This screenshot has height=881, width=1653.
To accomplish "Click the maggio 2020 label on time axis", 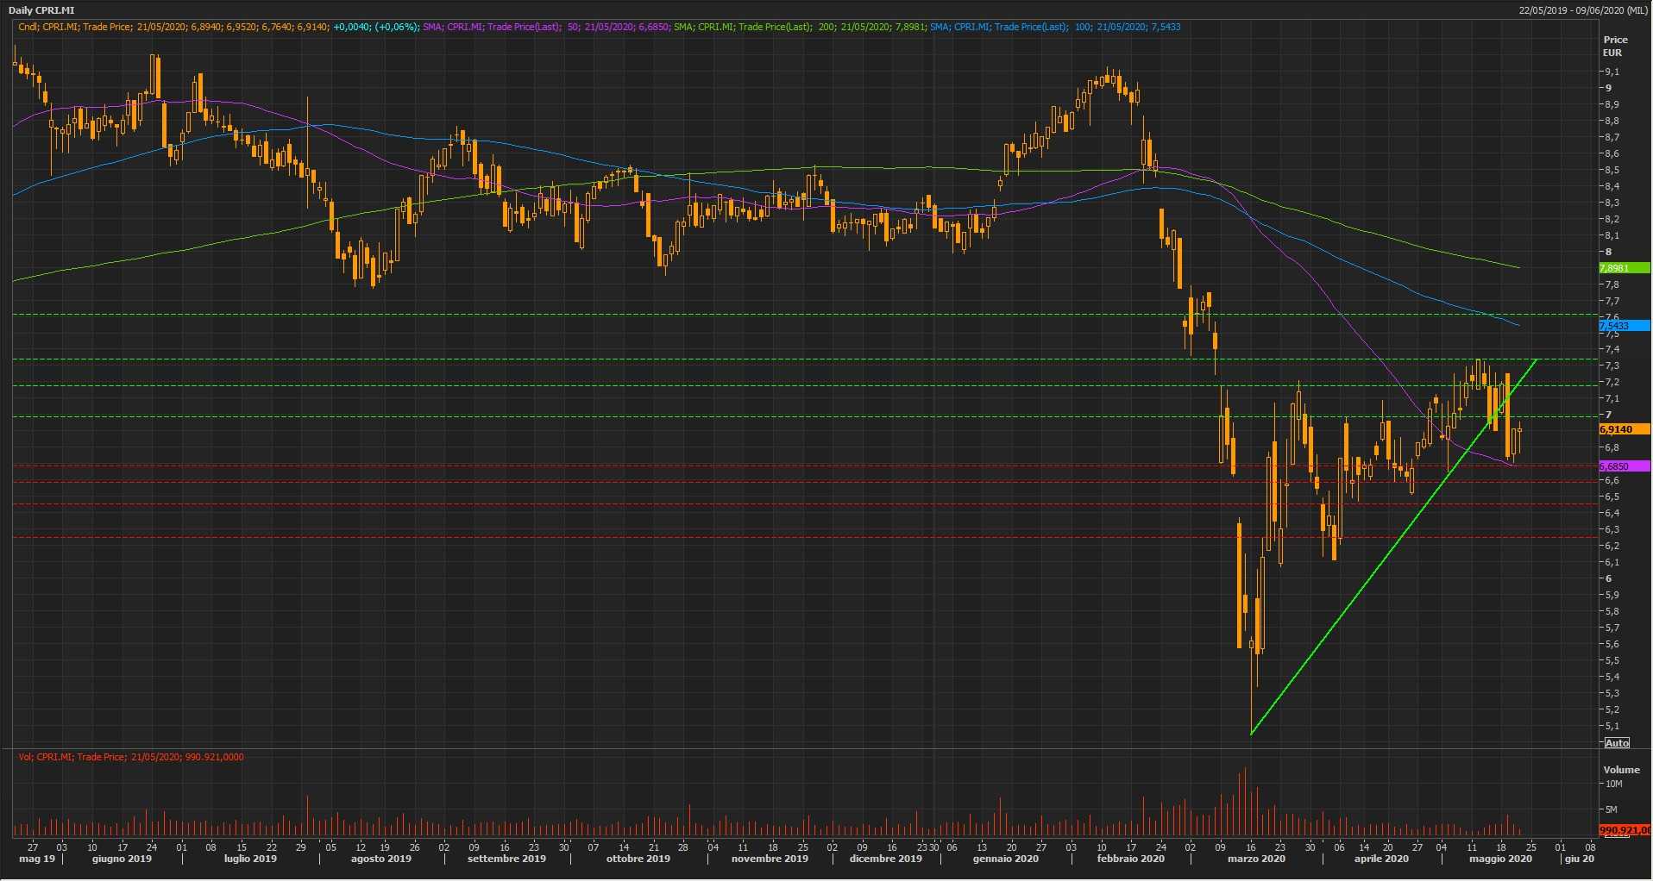I will (x=1500, y=859).
